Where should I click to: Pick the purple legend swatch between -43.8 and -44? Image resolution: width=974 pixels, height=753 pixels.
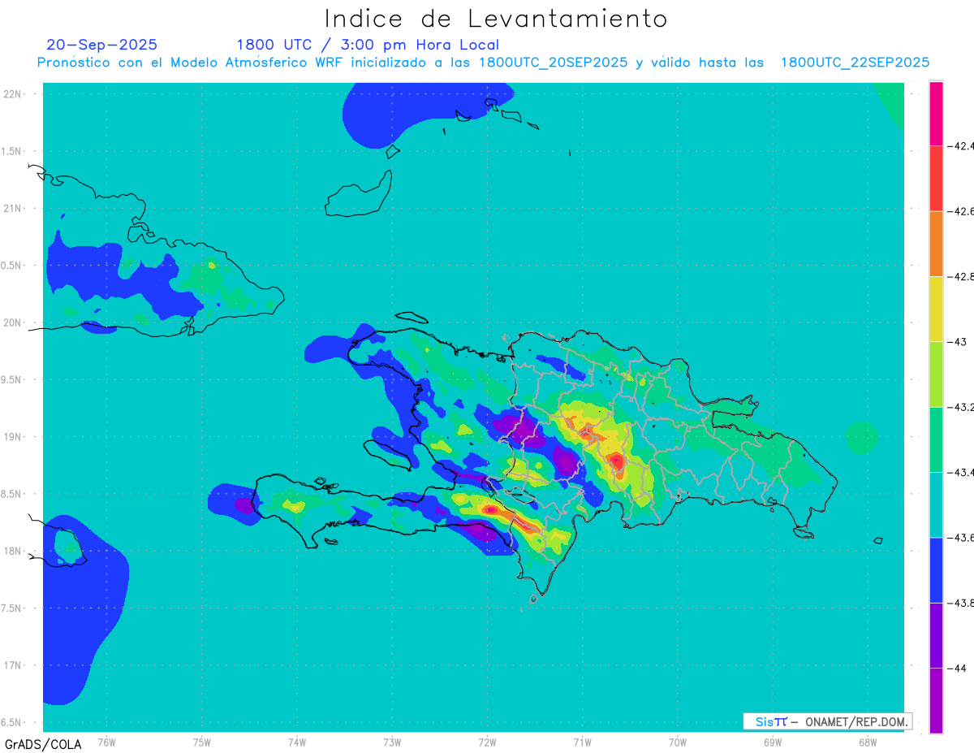point(936,635)
